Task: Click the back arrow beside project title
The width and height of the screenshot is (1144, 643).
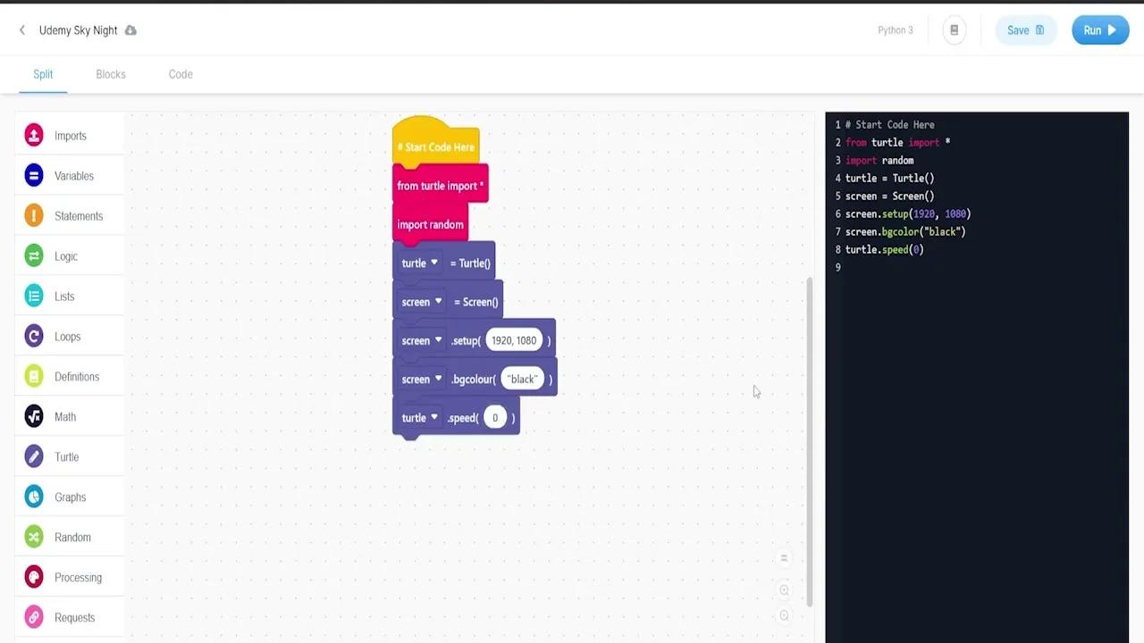Action: tap(22, 30)
